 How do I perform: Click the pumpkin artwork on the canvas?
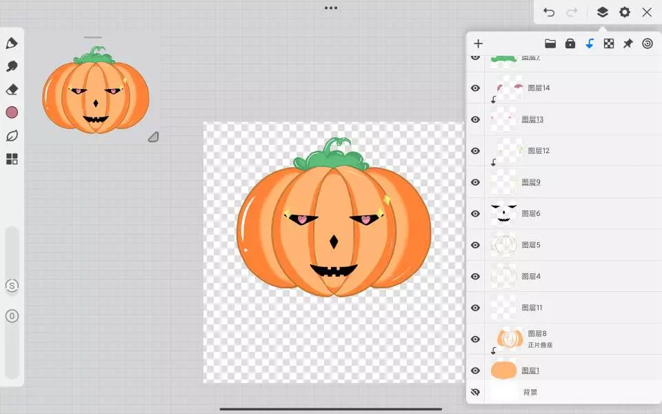[x=334, y=217]
